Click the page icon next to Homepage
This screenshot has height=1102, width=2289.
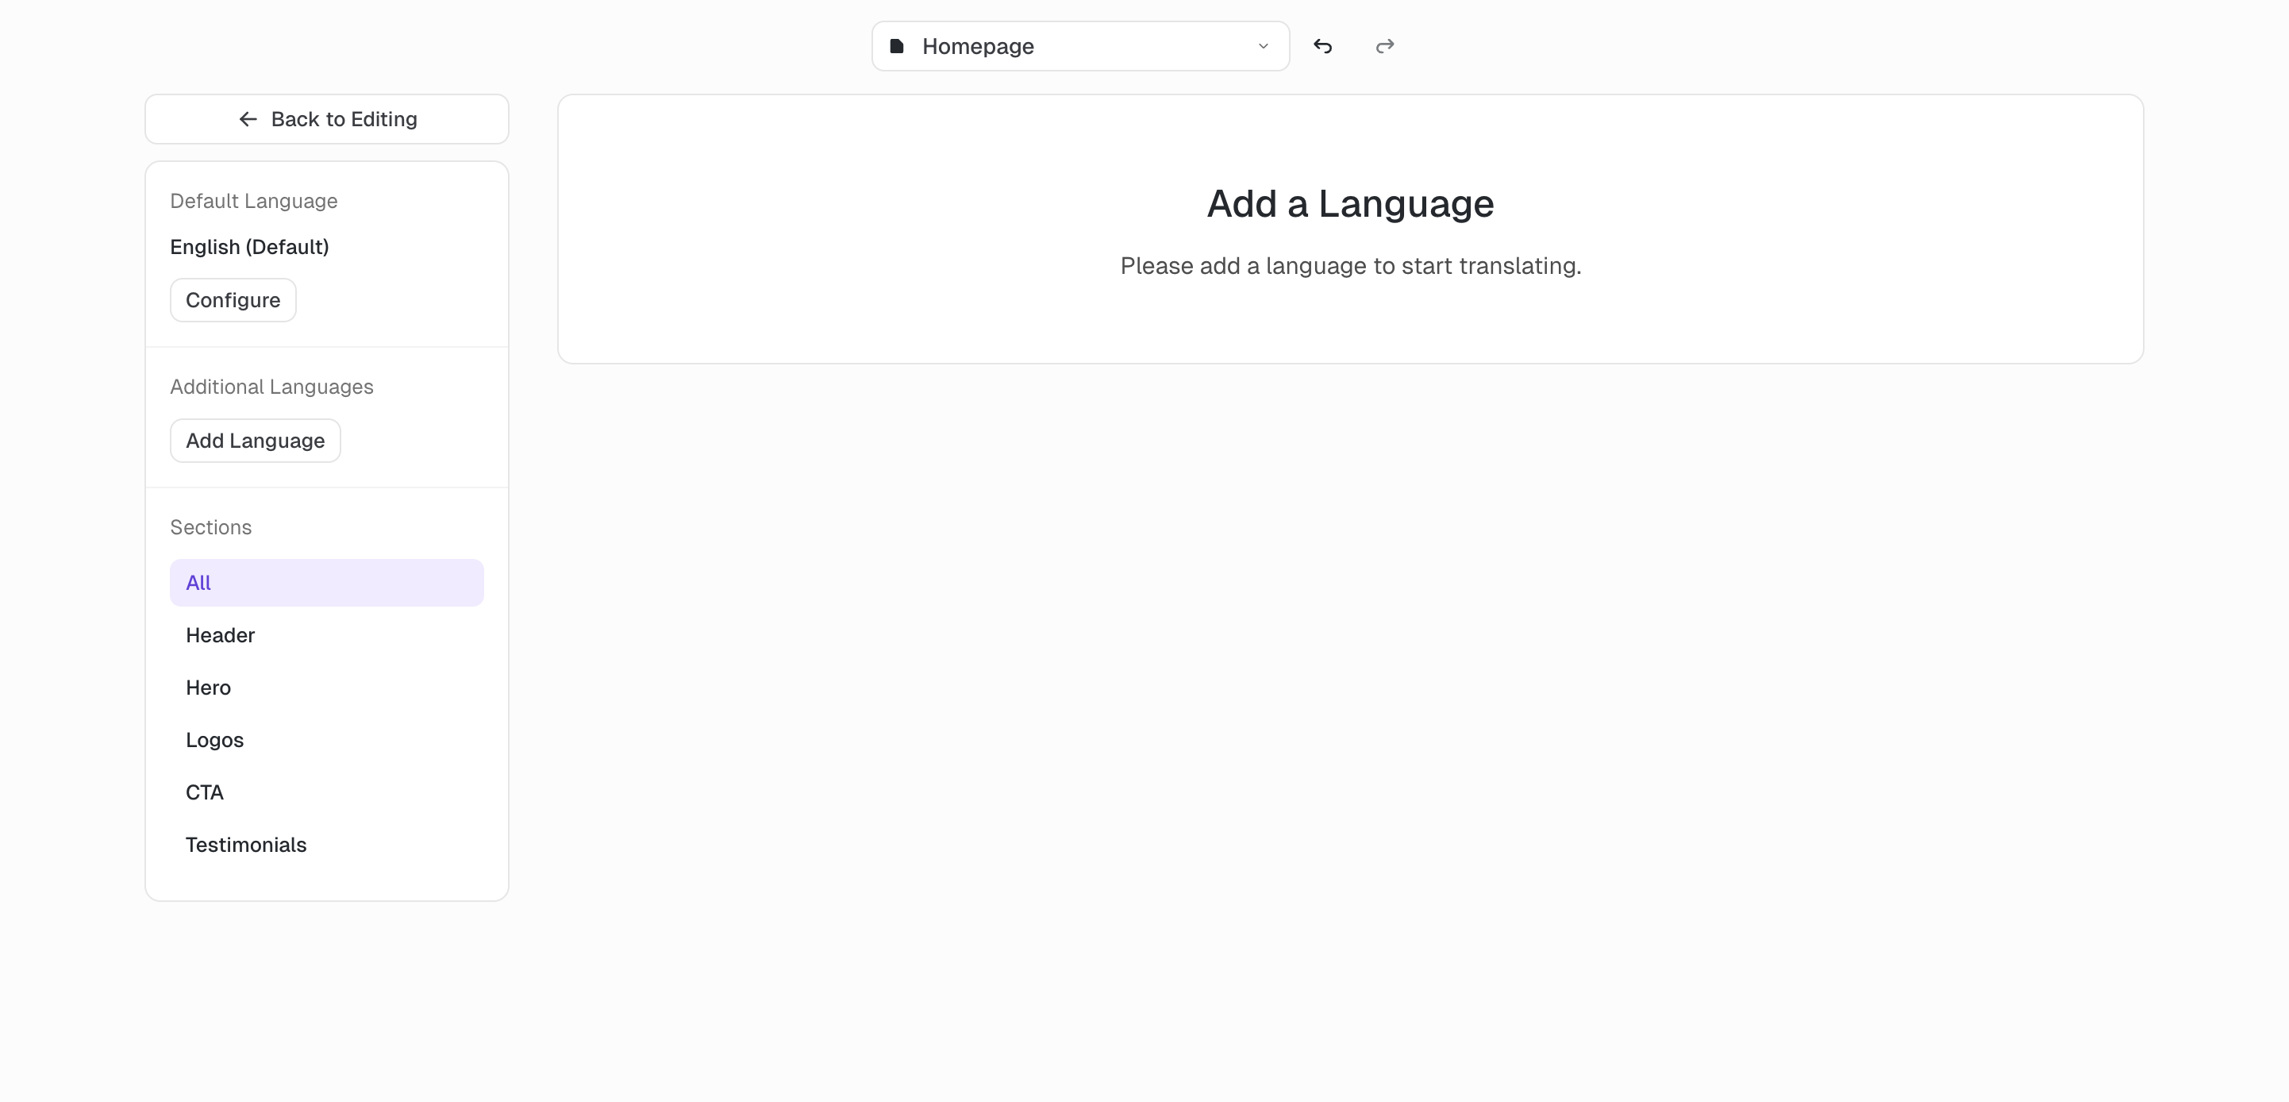coord(897,46)
